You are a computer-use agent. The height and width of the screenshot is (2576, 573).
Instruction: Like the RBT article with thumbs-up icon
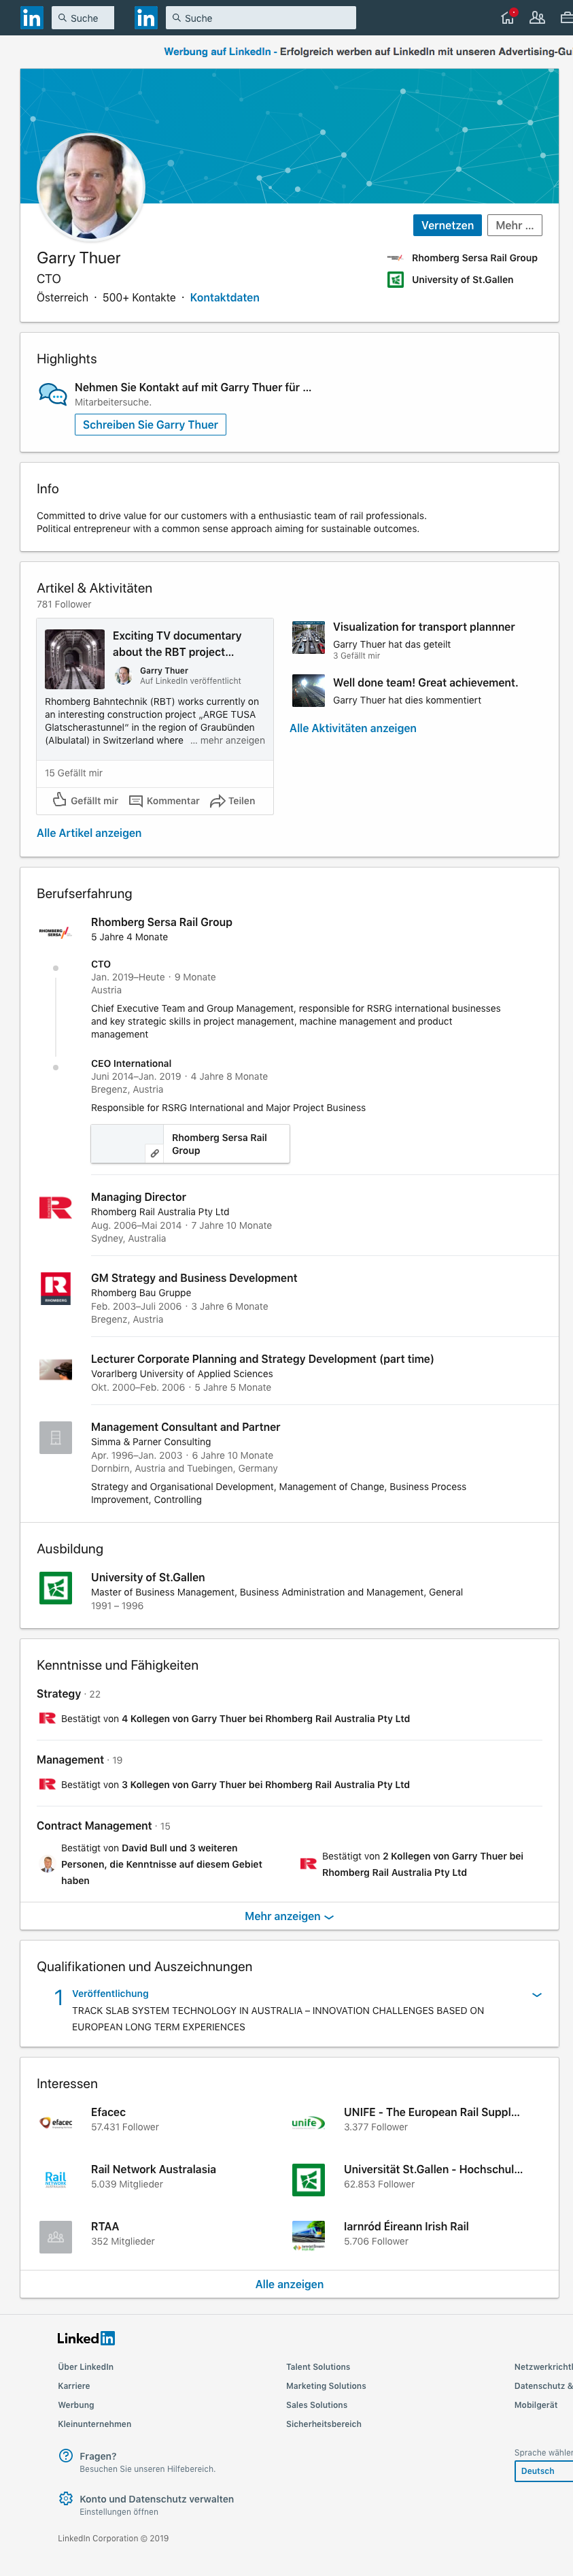(x=85, y=800)
